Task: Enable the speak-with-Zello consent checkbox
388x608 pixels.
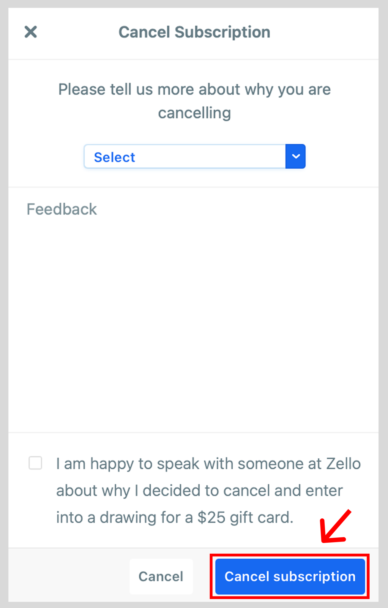Action: [35, 463]
